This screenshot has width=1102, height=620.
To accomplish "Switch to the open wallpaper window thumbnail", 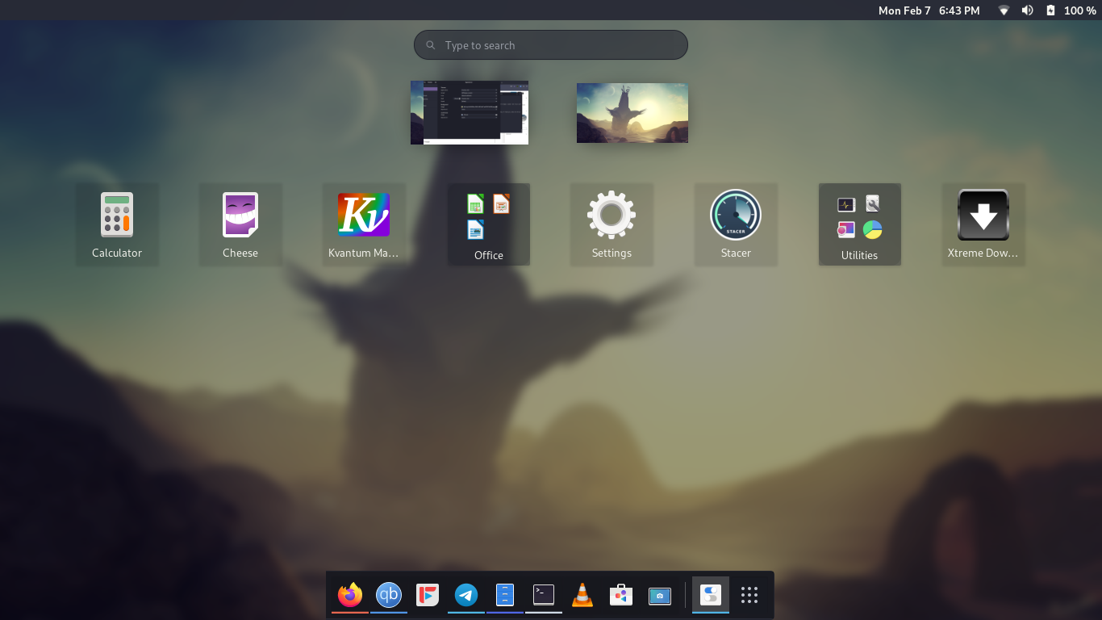I will (632, 112).
